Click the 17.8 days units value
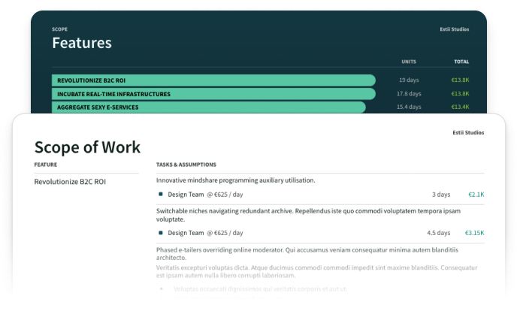The image size is (517, 323). [x=409, y=94]
